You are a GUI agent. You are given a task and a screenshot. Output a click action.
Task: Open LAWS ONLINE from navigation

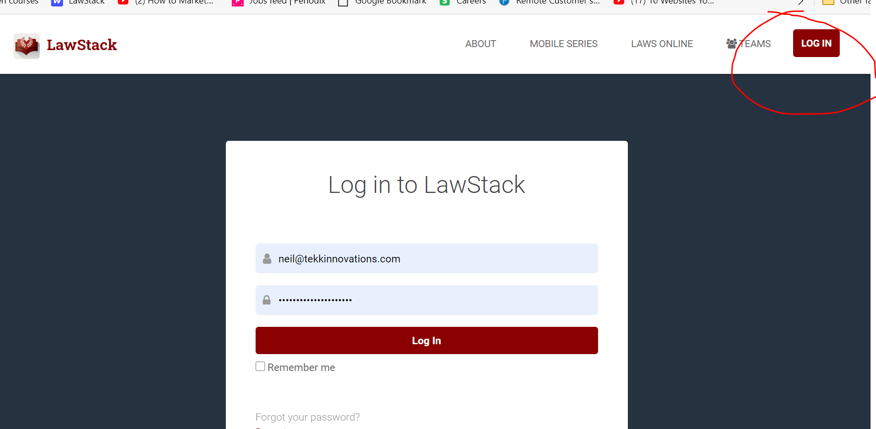tap(662, 44)
